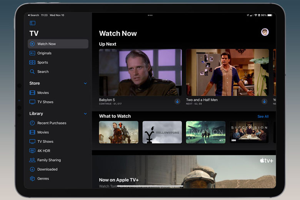Select Watch Now in the sidebar
Image resolution: width=300 pixels, height=200 pixels.
(x=58, y=44)
